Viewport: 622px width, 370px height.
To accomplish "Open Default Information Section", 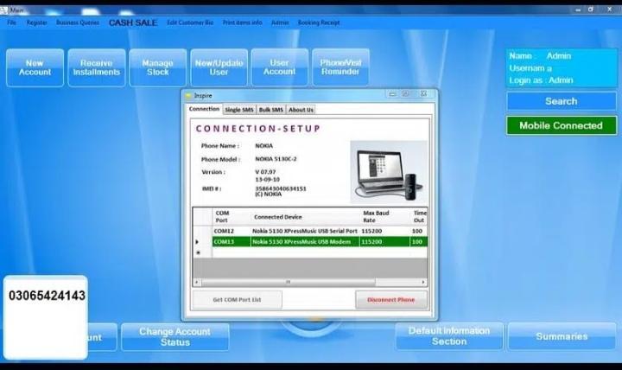I will click(449, 336).
